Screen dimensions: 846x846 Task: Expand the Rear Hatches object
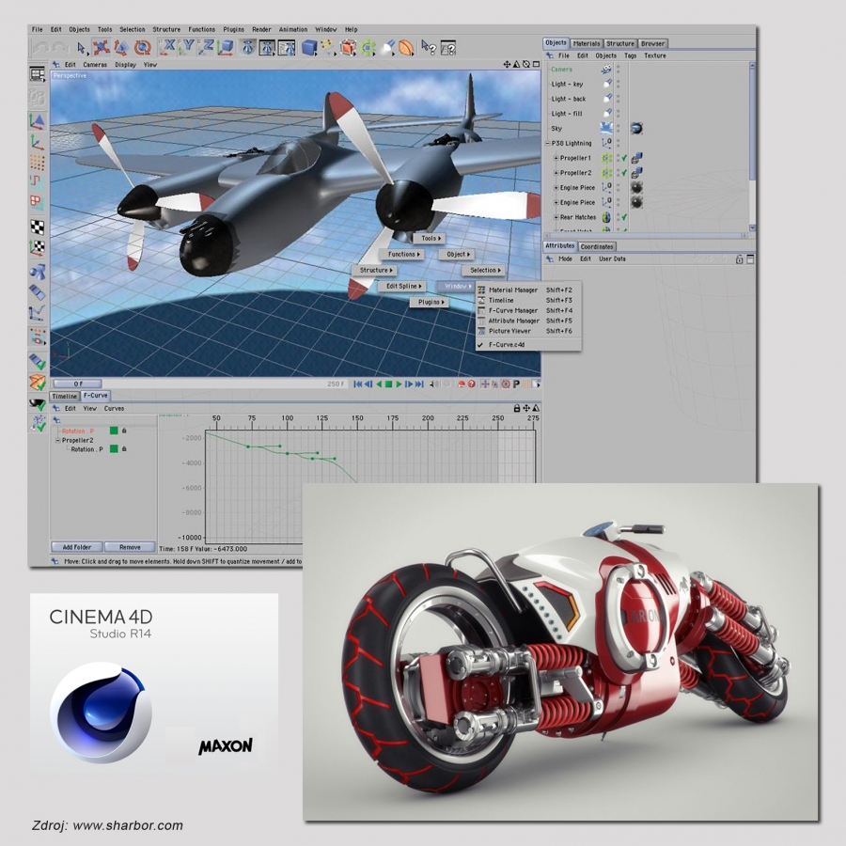click(x=556, y=217)
